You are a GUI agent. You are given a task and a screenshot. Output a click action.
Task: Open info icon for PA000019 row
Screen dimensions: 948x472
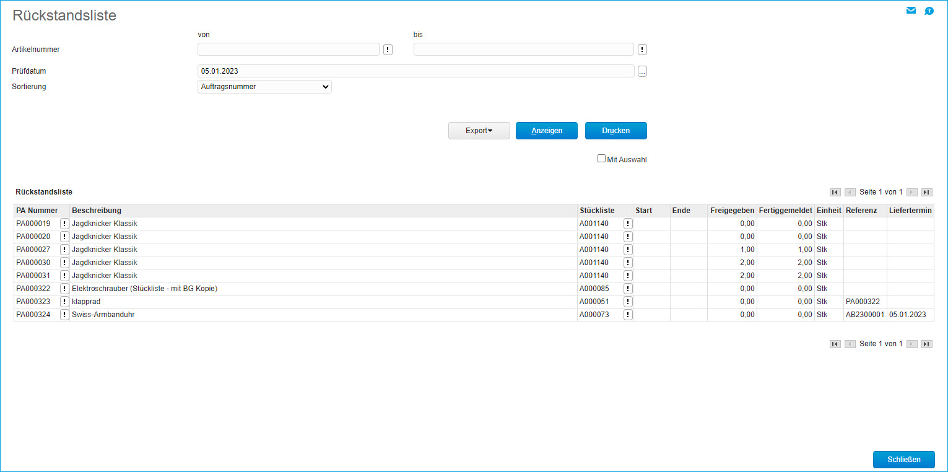coord(64,224)
